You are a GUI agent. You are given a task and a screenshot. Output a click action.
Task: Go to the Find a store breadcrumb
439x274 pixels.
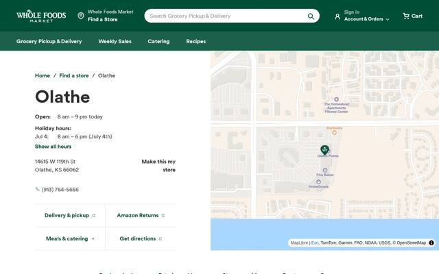point(74,75)
